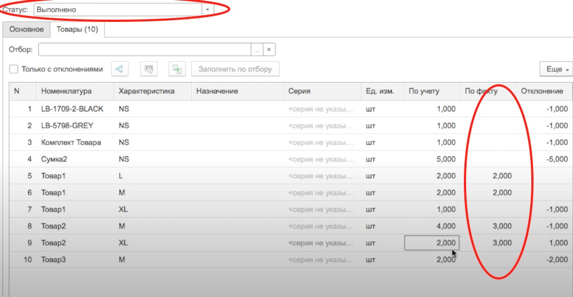Click the серия cell for Товар3

(322, 260)
